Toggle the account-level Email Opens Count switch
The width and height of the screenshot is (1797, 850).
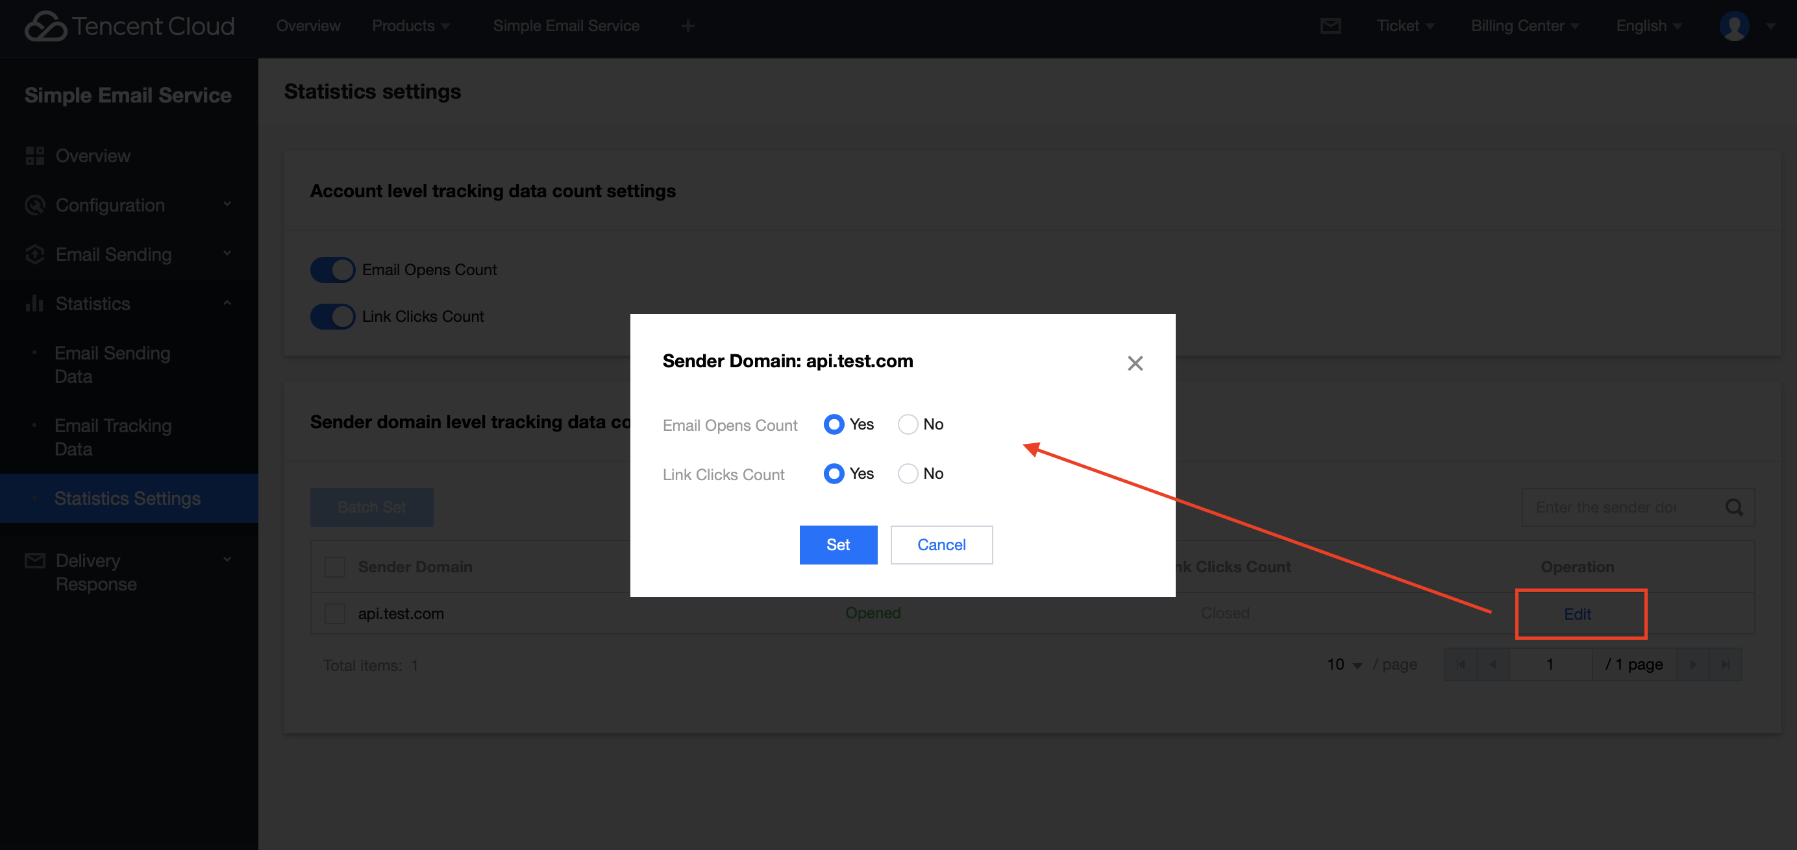tap(333, 270)
